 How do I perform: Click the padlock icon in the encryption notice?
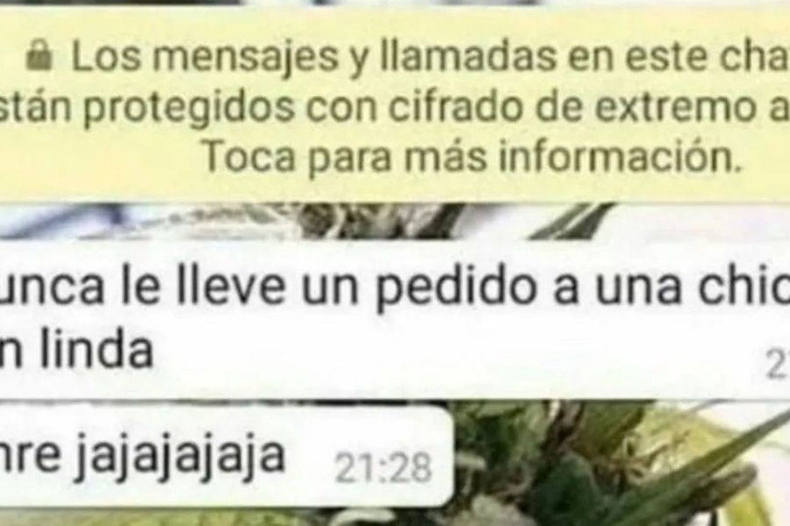39,56
